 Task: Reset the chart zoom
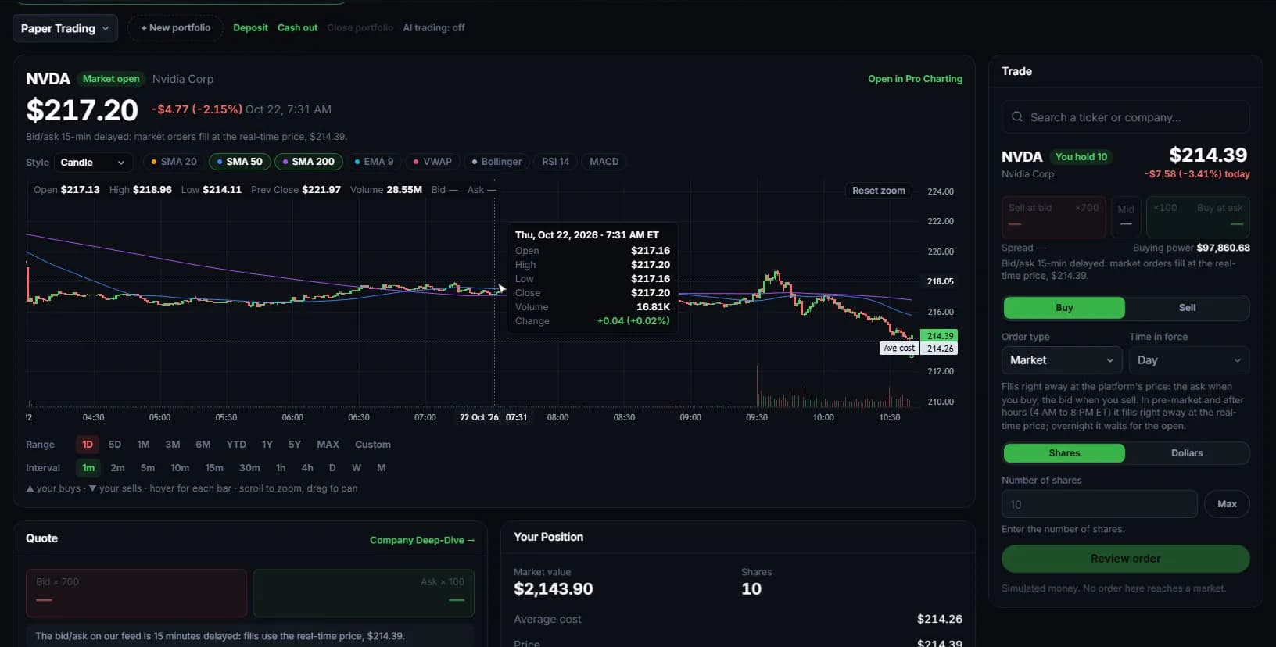click(x=879, y=191)
